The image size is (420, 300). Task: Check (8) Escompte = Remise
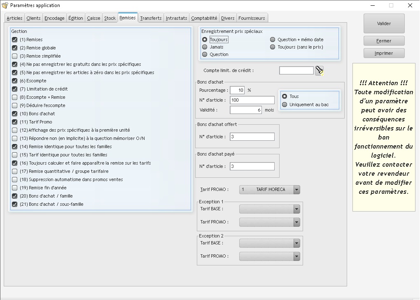(15, 98)
